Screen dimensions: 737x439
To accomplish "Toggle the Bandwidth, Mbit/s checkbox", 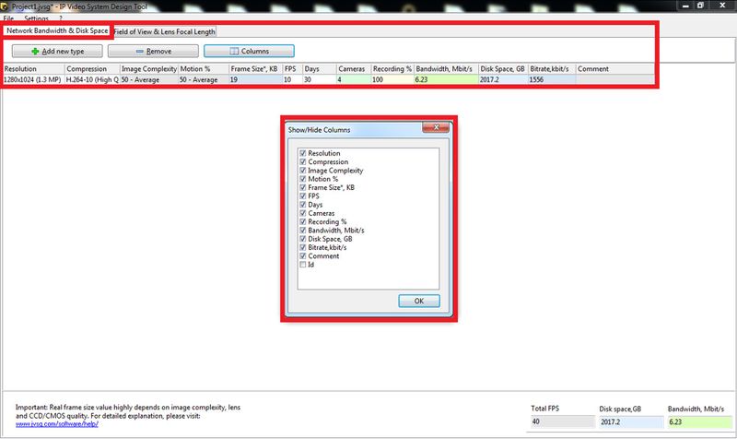I will (303, 230).
